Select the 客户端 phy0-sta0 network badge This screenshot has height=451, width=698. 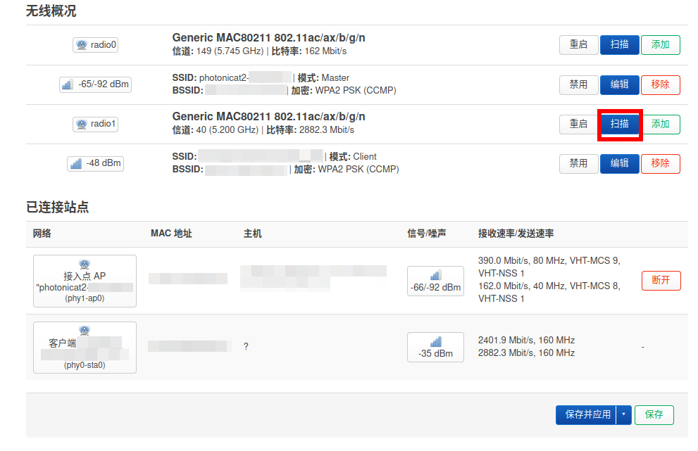coord(85,348)
